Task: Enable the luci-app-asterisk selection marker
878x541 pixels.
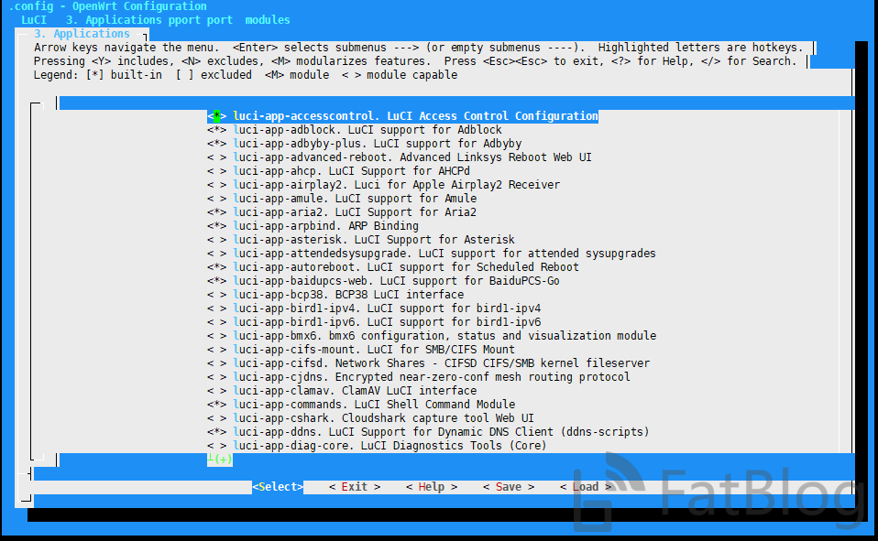Action: 216,240
